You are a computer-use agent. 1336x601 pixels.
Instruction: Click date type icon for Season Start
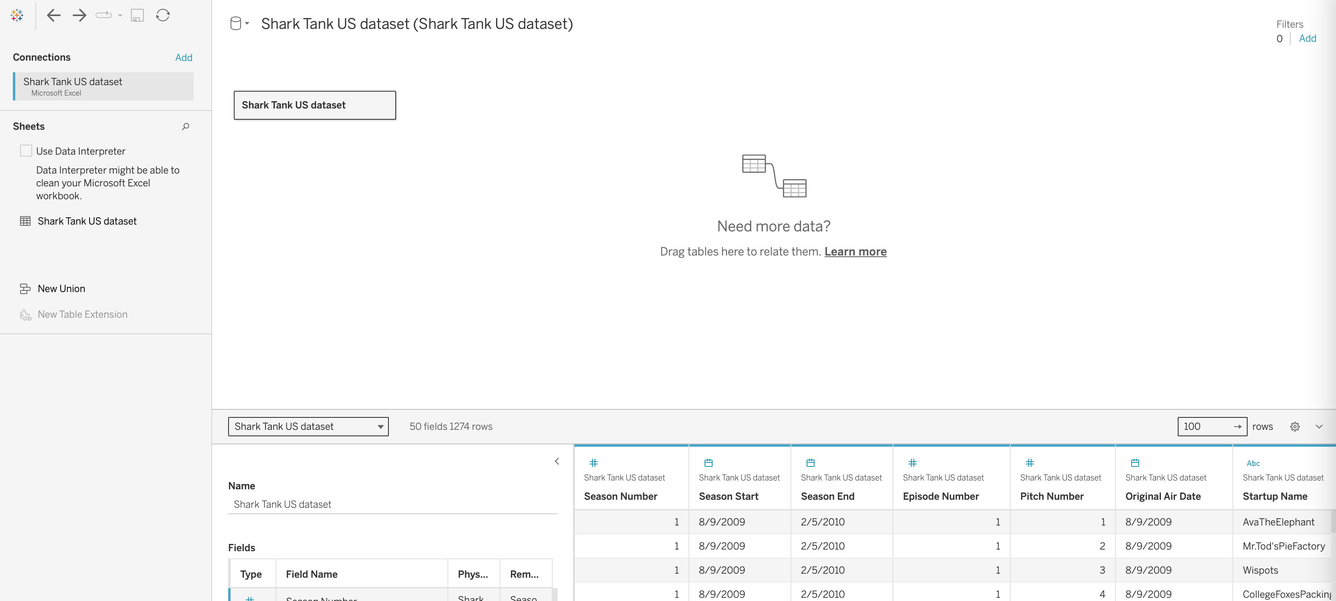[708, 462]
